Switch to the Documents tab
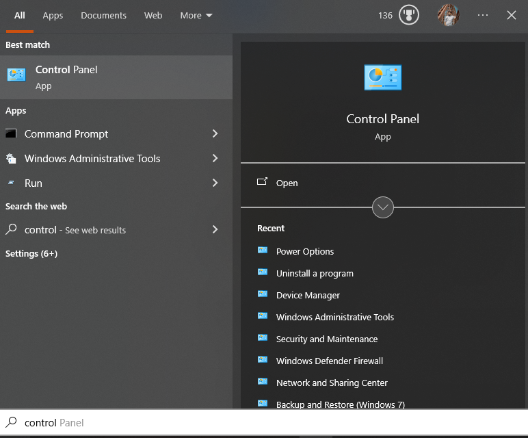528x438 pixels. [x=103, y=16]
